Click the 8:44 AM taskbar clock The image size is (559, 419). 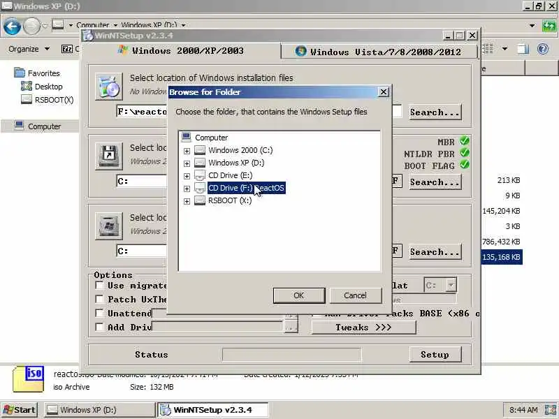tap(523, 410)
